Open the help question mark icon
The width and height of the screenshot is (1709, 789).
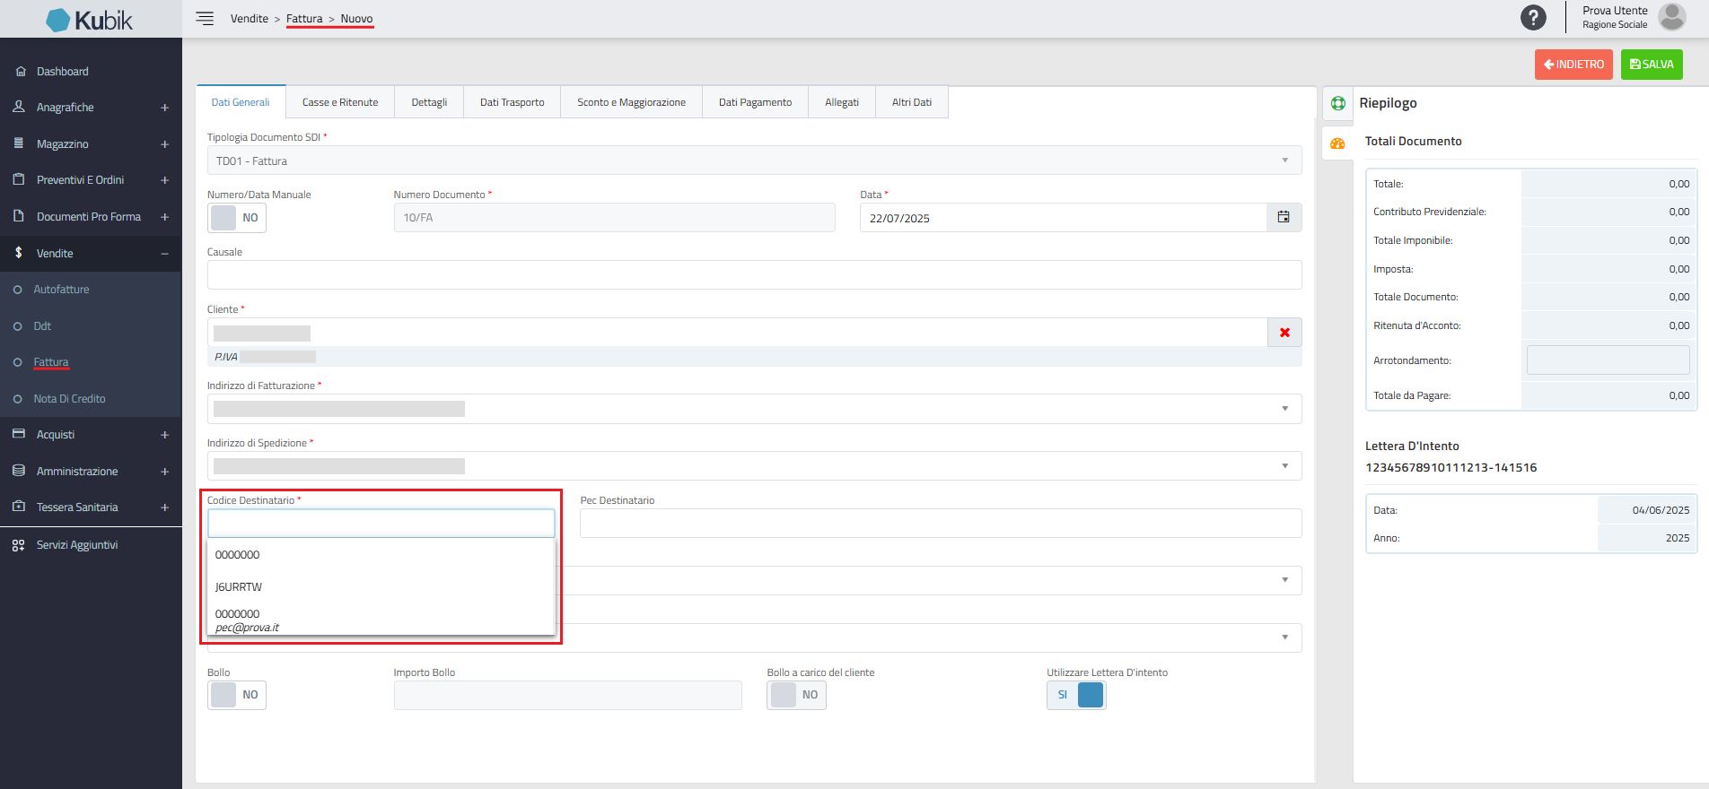click(1533, 17)
